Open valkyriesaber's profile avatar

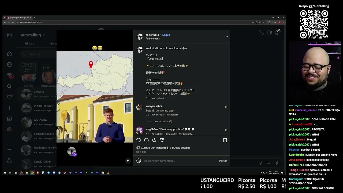[139, 107]
